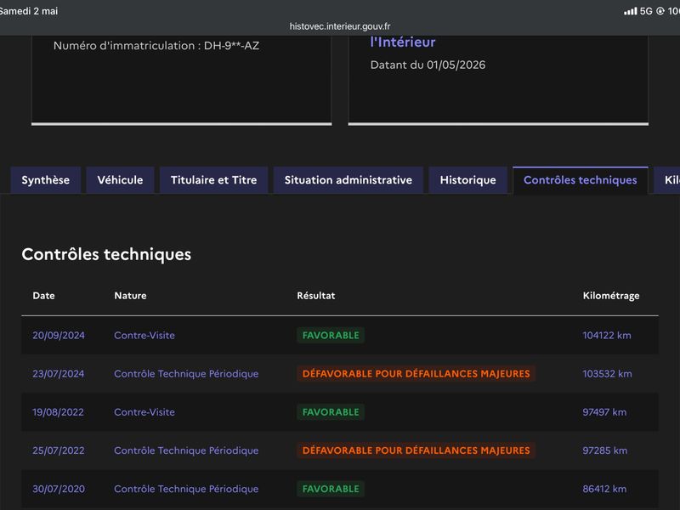
Task: Click the Résultat column header
Action: click(315, 296)
